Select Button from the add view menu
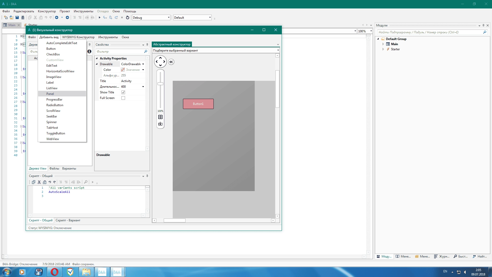 point(62,49)
